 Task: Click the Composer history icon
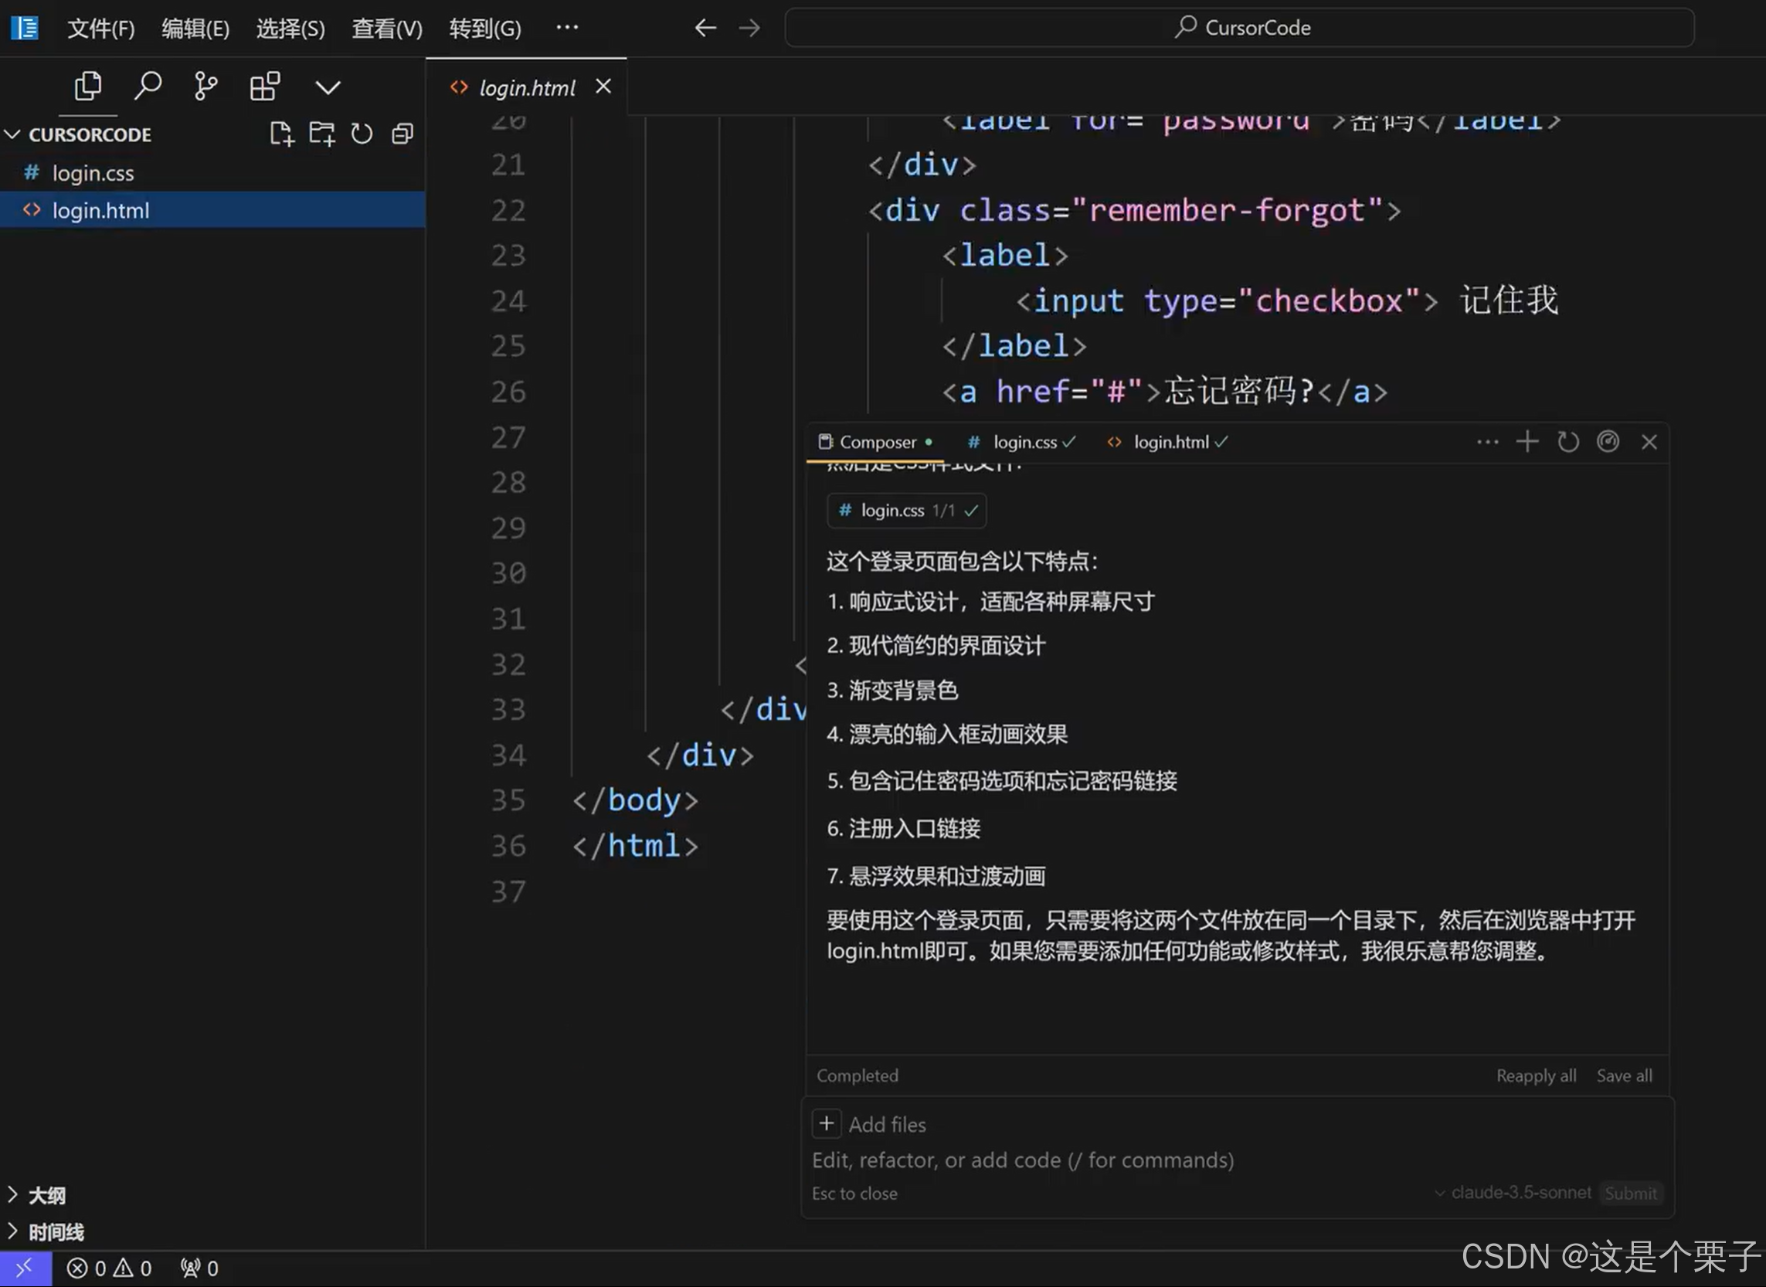pos(1567,442)
